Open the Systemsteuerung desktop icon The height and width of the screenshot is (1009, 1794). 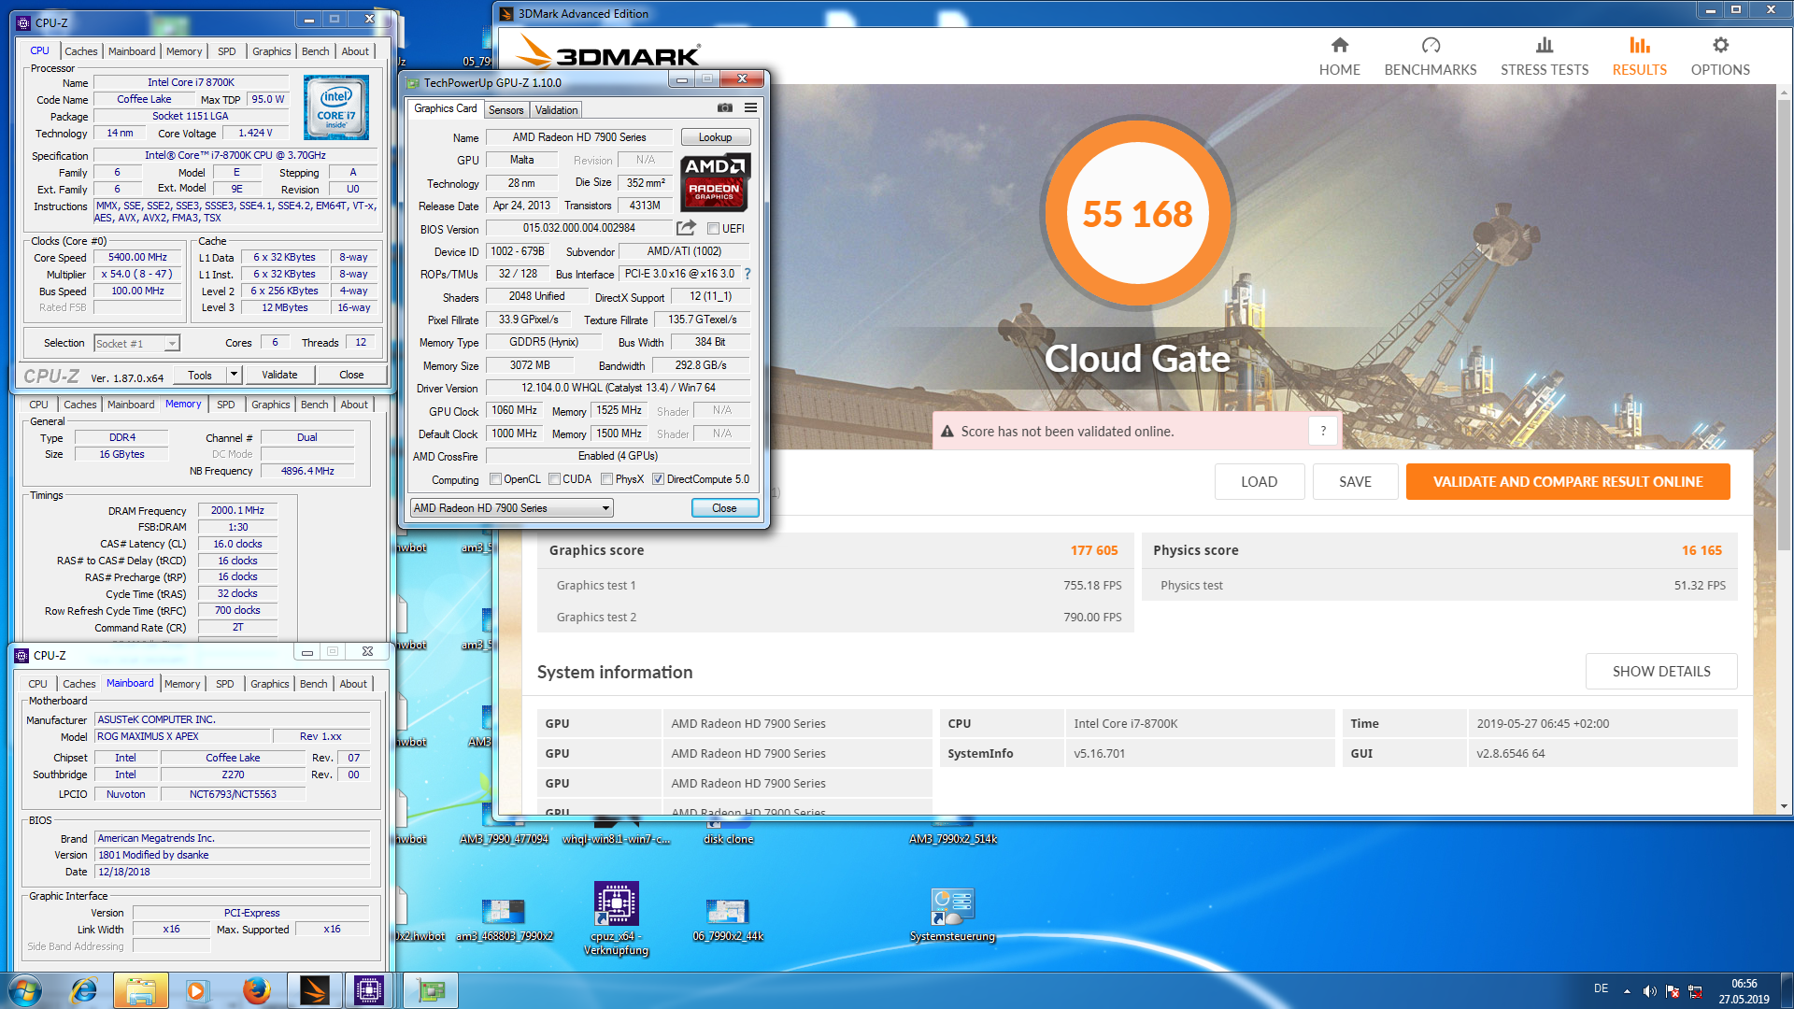(x=952, y=915)
